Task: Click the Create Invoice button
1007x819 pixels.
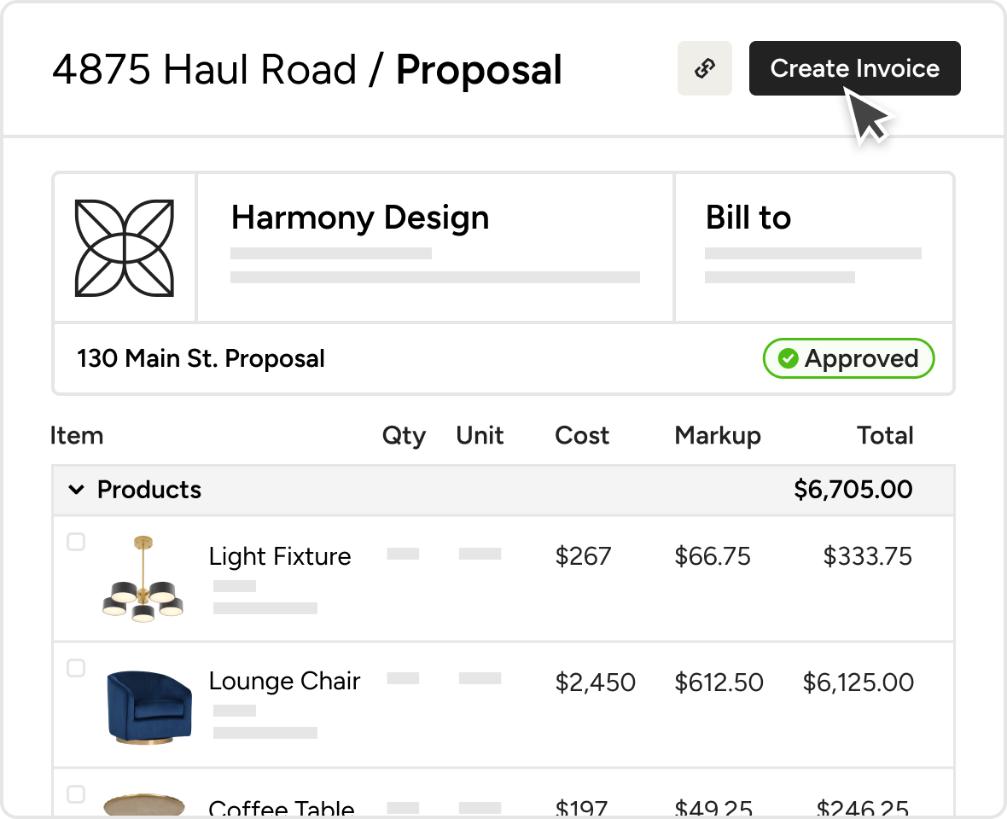Action: click(854, 68)
